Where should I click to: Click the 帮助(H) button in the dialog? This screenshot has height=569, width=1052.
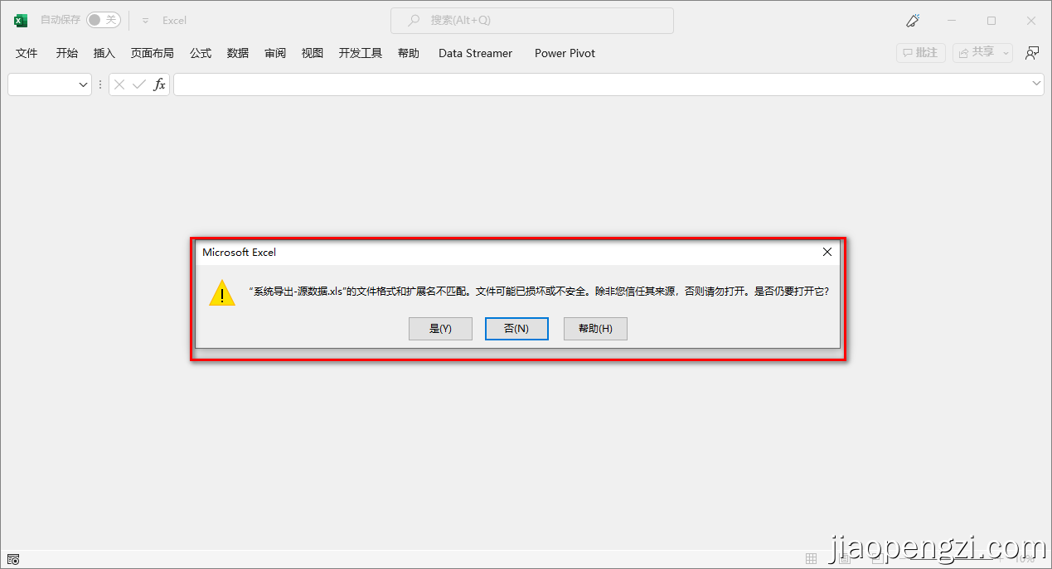point(595,328)
